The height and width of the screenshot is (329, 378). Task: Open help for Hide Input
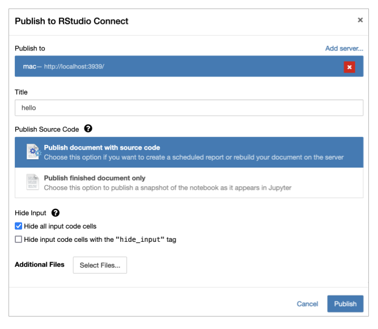pos(56,213)
